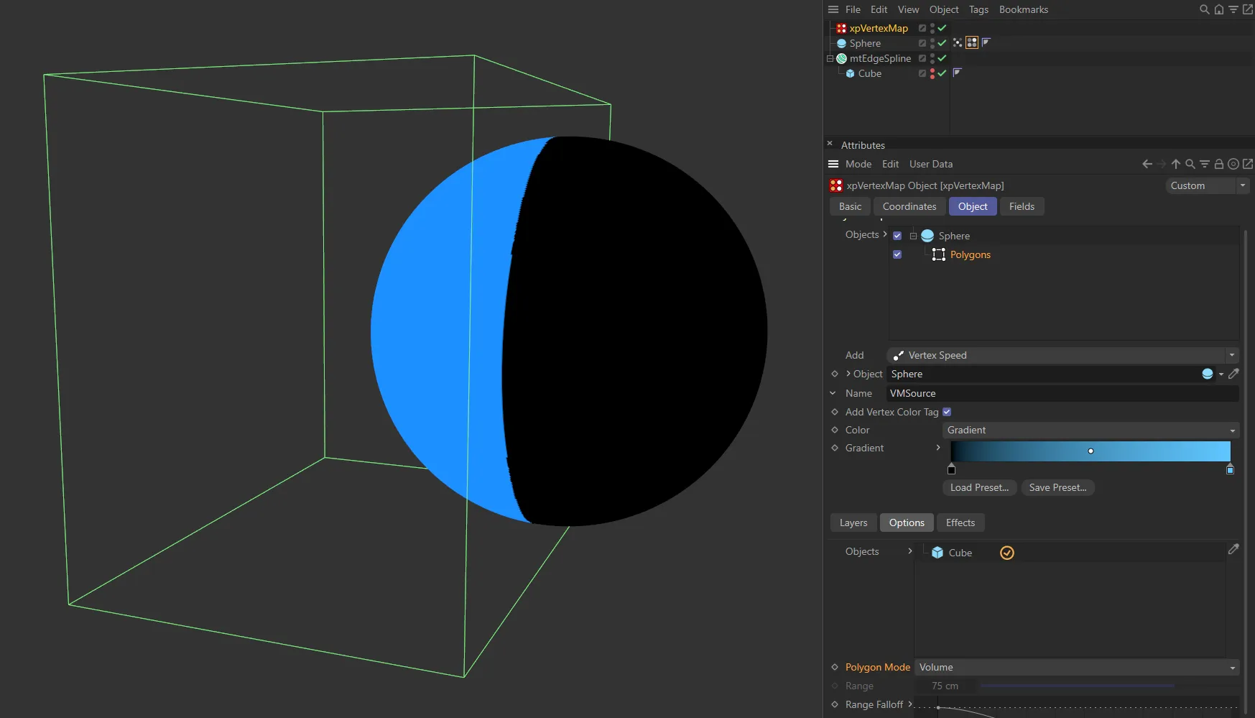Screen dimensions: 1255x718
Task: Open the Tags menu
Action: 978,9
